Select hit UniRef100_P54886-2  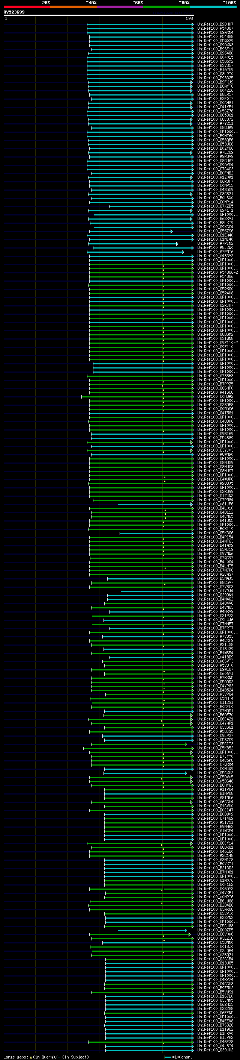217,272
